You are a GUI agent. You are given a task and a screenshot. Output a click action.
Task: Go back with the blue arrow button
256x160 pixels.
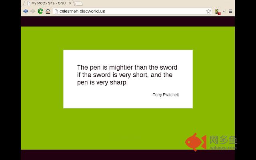[26, 11]
